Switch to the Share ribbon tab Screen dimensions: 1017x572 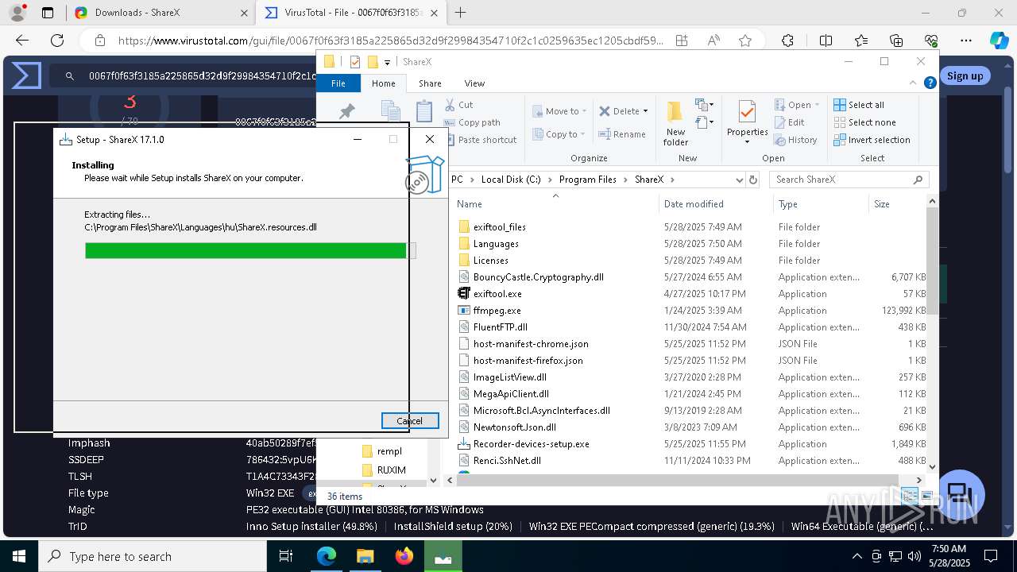[x=430, y=83]
